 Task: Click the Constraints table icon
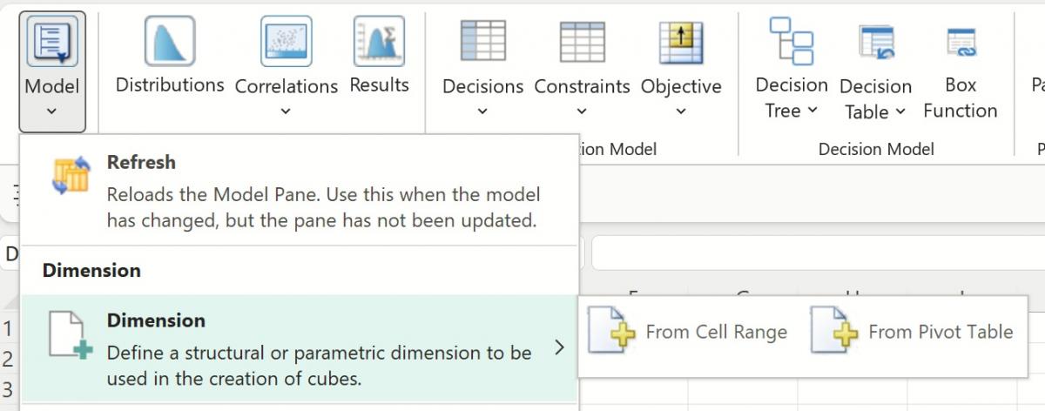pyautogui.click(x=582, y=42)
